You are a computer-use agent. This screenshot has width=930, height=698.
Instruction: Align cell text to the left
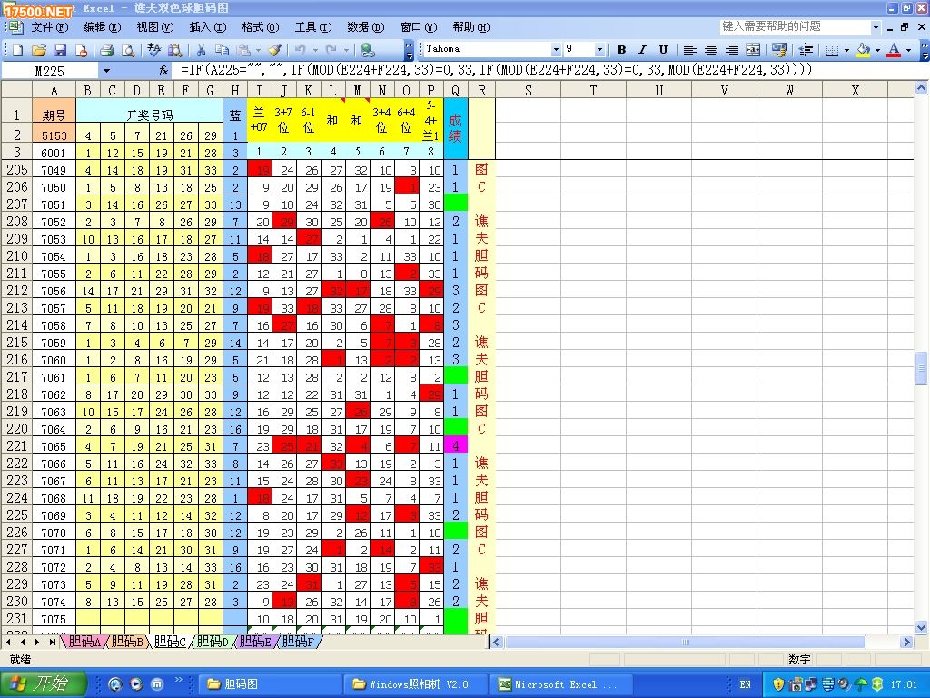pos(690,50)
